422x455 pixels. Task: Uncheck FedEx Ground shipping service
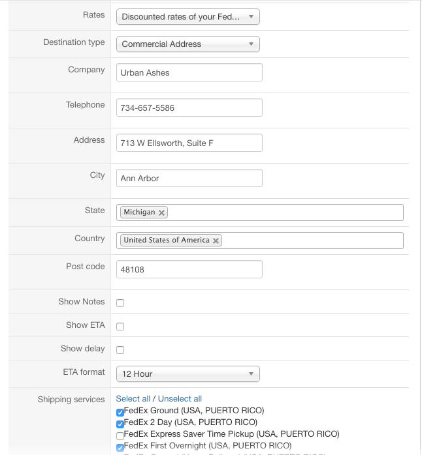120,412
